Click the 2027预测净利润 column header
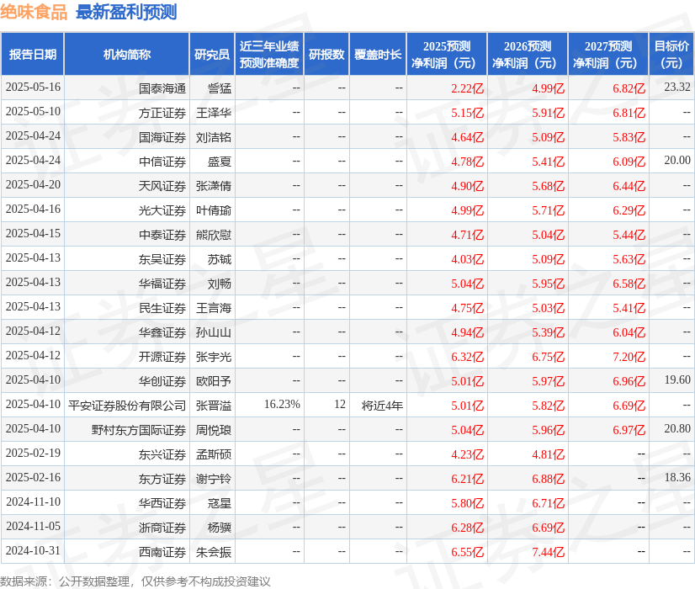Image resolution: width=695 pixels, height=589 pixels. 608,54
